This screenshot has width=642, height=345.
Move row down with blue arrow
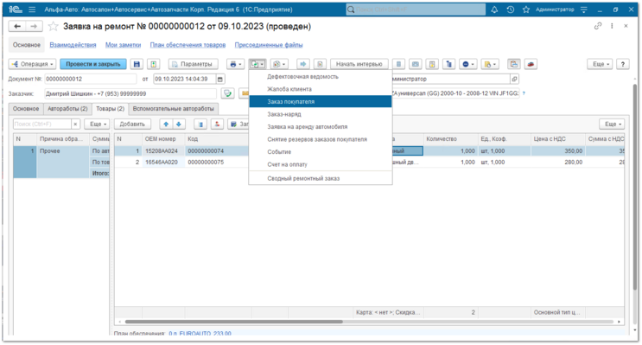coord(179,124)
